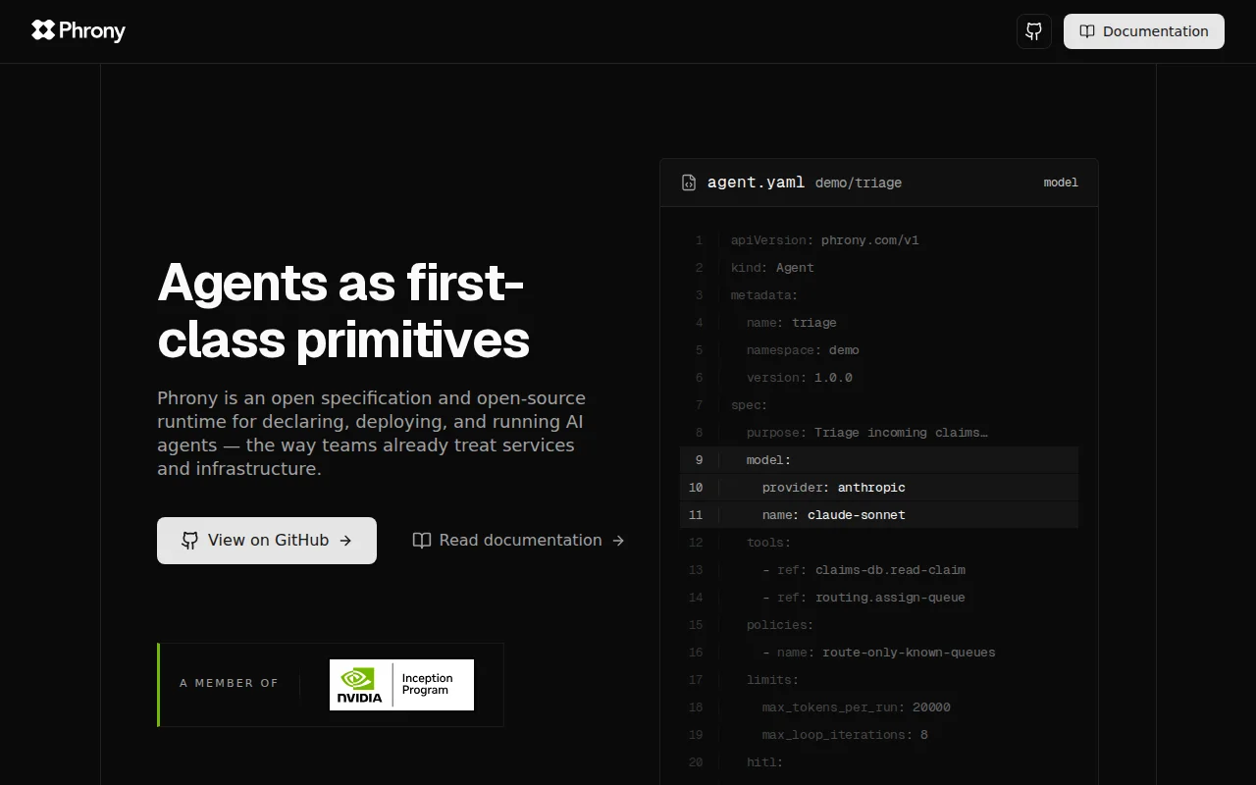Screen dimensions: 1256x785
Task: Click the View on GitHub button
Action: 267,541
